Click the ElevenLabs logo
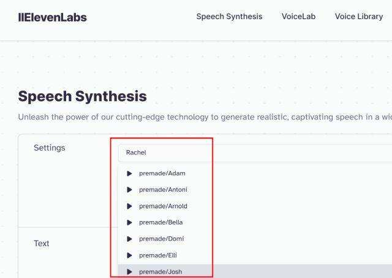 (52, 17)
